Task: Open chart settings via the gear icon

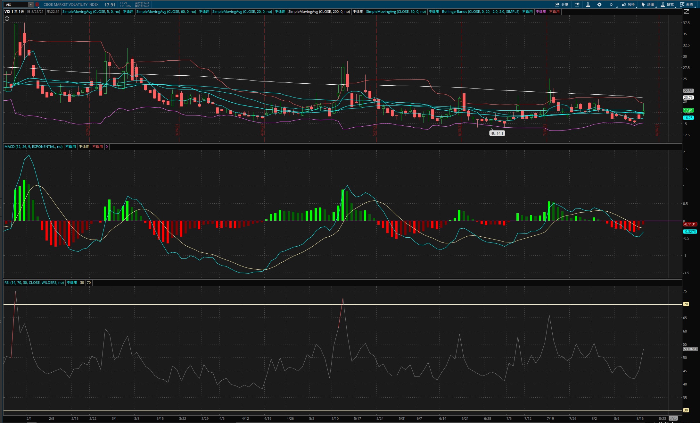Action: 599,4
